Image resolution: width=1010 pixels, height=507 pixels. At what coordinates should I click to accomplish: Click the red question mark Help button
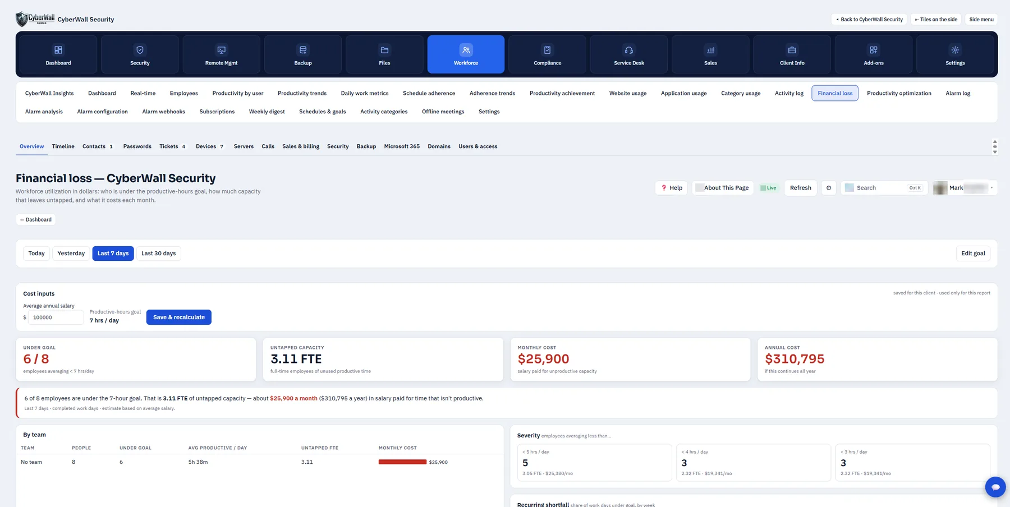(671, 188)
